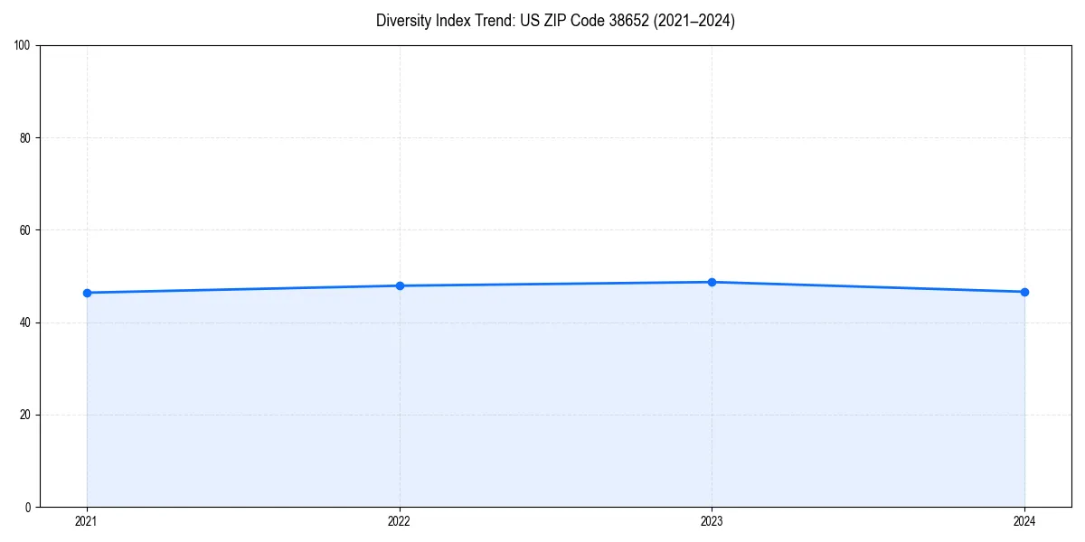Select the 2024 data point marker
The image size is (1085, 542).
click(1024, 291)
